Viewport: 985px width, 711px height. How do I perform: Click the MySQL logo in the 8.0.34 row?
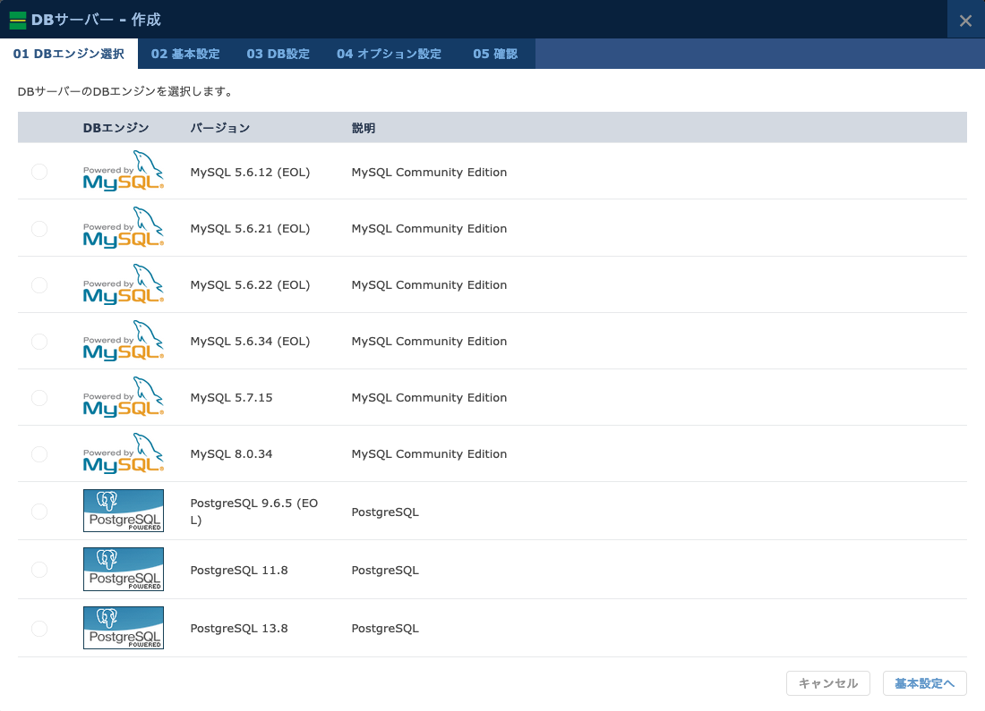point(123,453)
